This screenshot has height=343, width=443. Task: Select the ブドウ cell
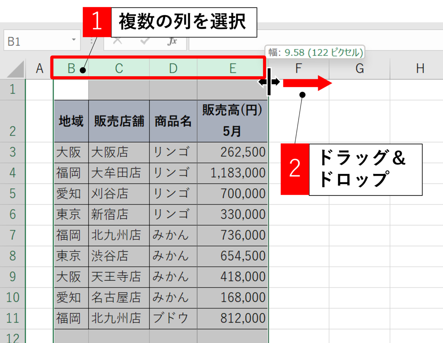coord(173,318)
